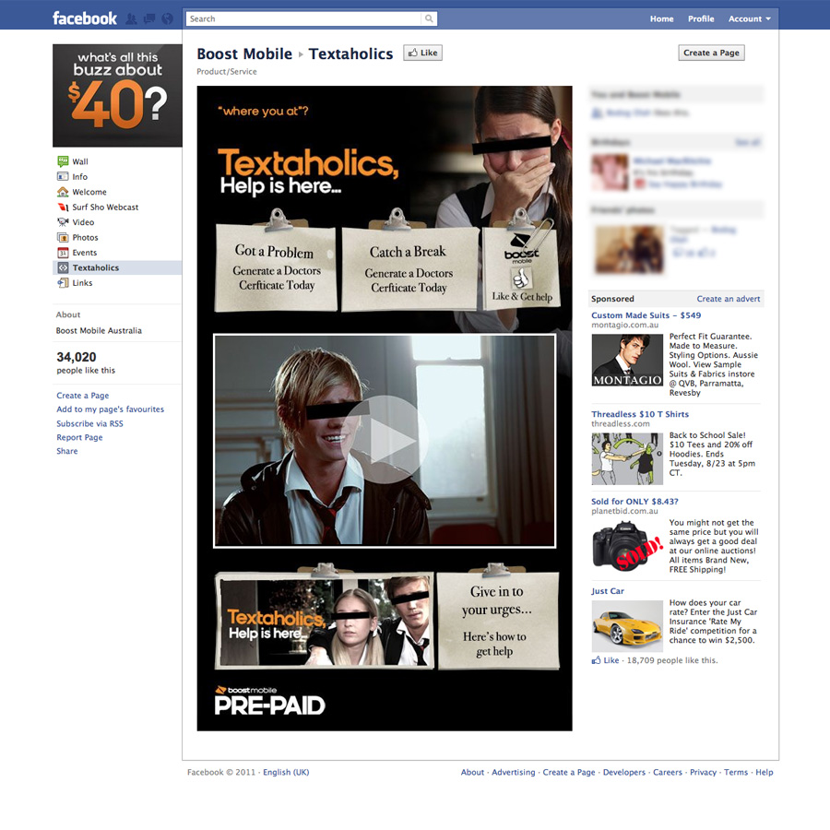Click Create a Page sidebar link

point(83,396)
